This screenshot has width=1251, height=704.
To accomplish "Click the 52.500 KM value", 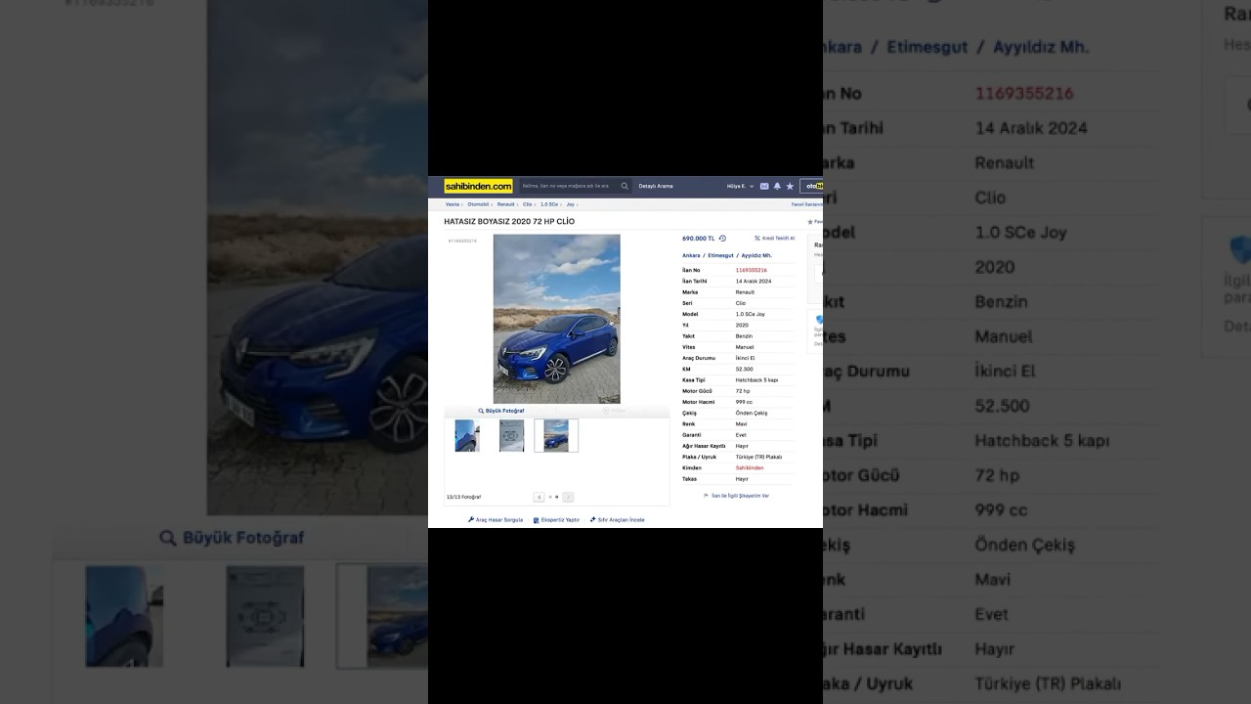I will click(x=745, y=370).
